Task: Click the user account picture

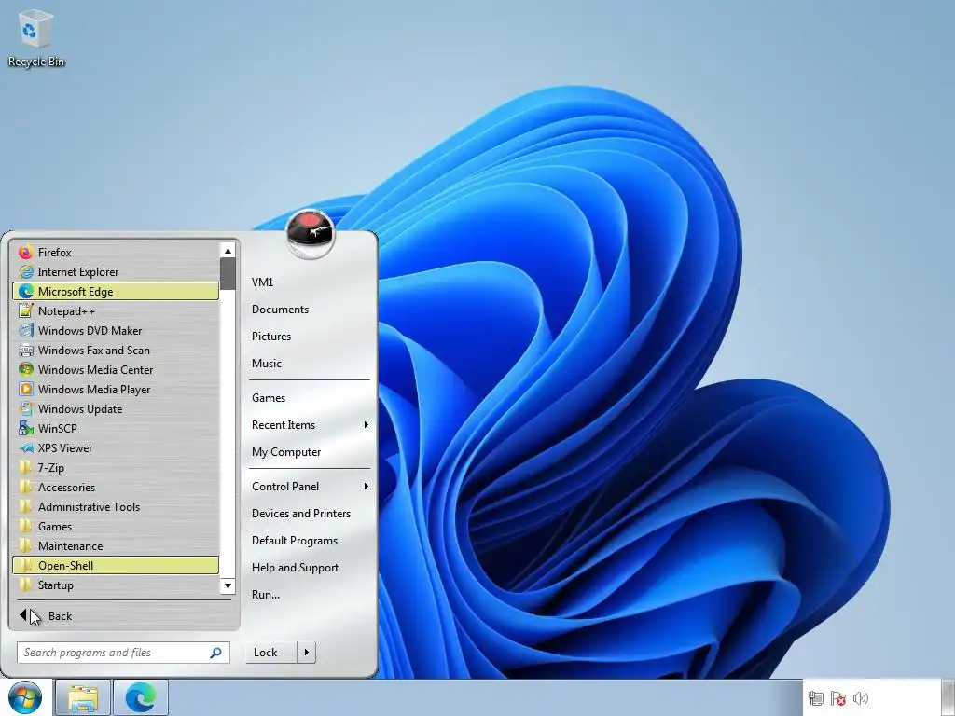Action: 310,234
